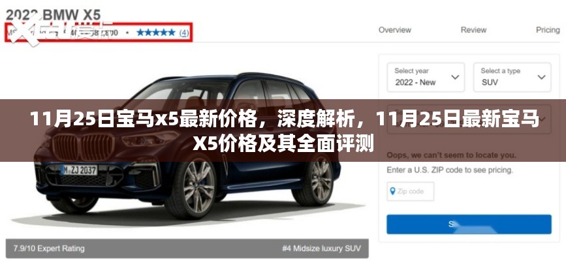Viewport: 566px width, 261px height.
Task: Click the Zip code input field
Action: pos(411,191)
